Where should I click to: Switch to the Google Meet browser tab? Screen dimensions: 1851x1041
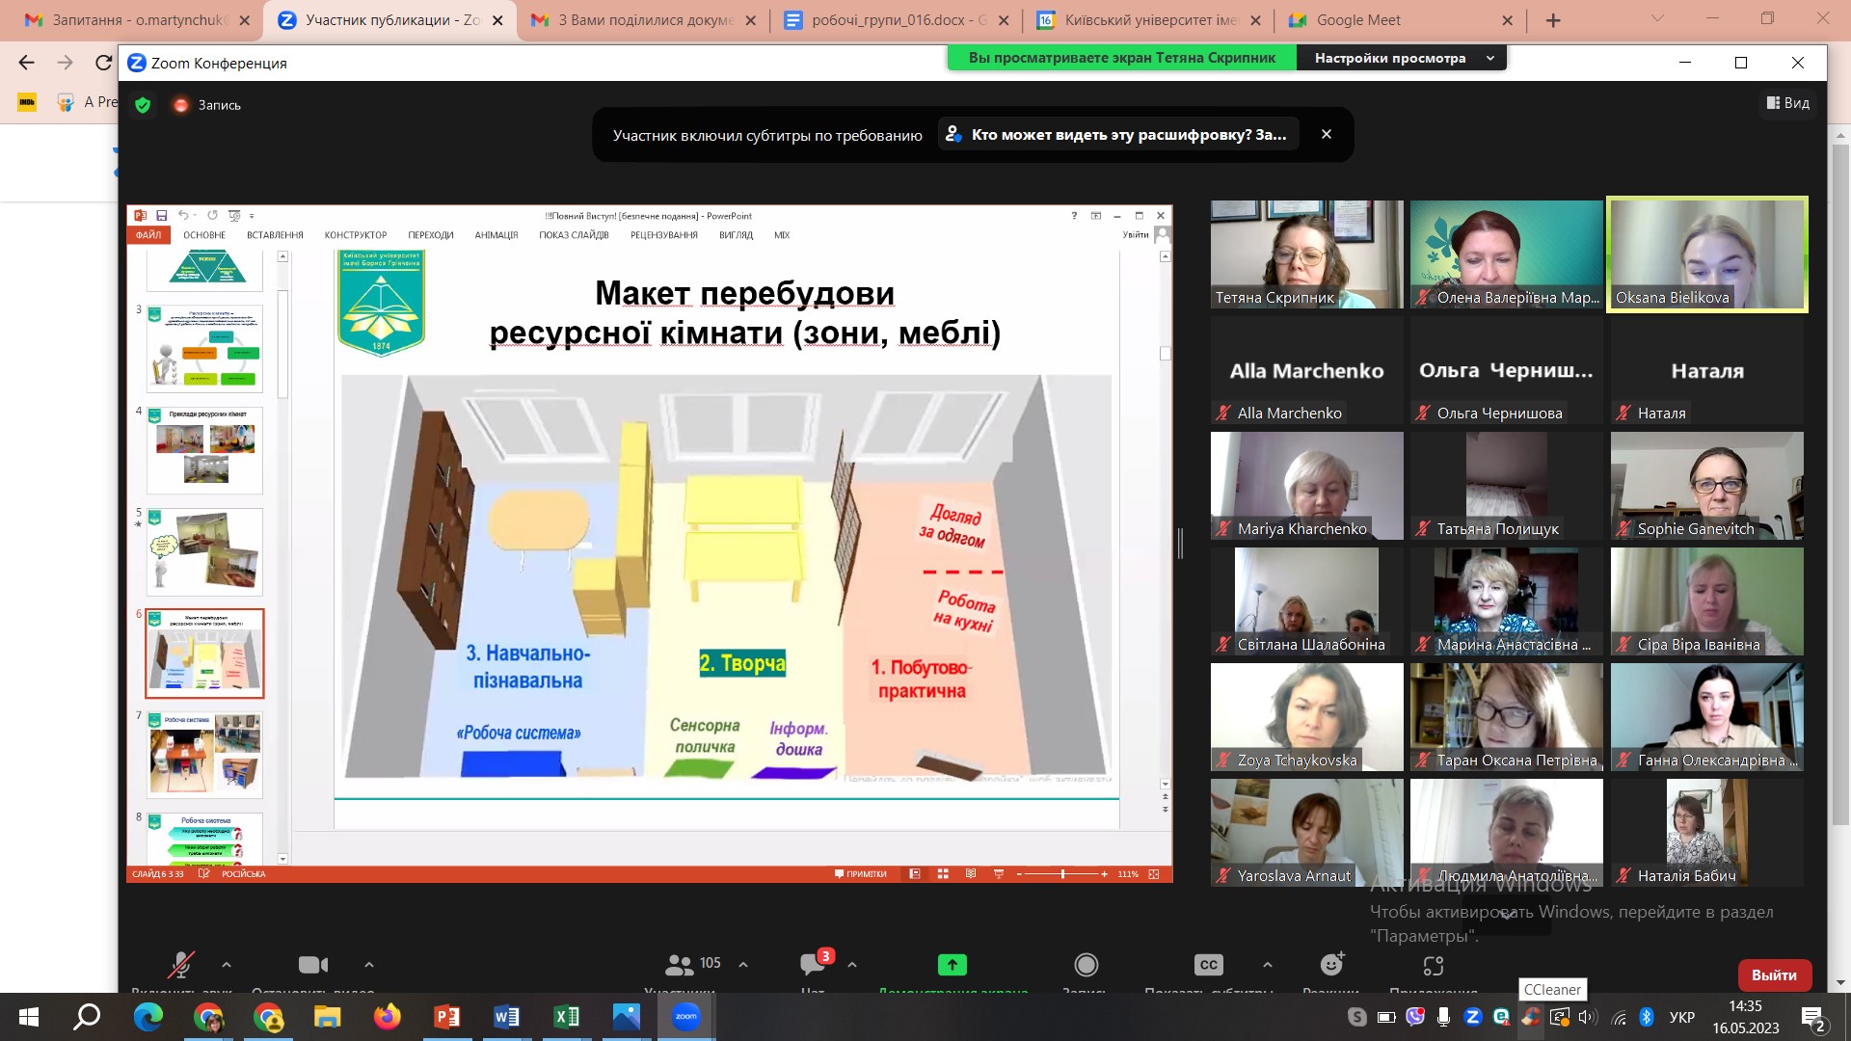[1357, 19]
